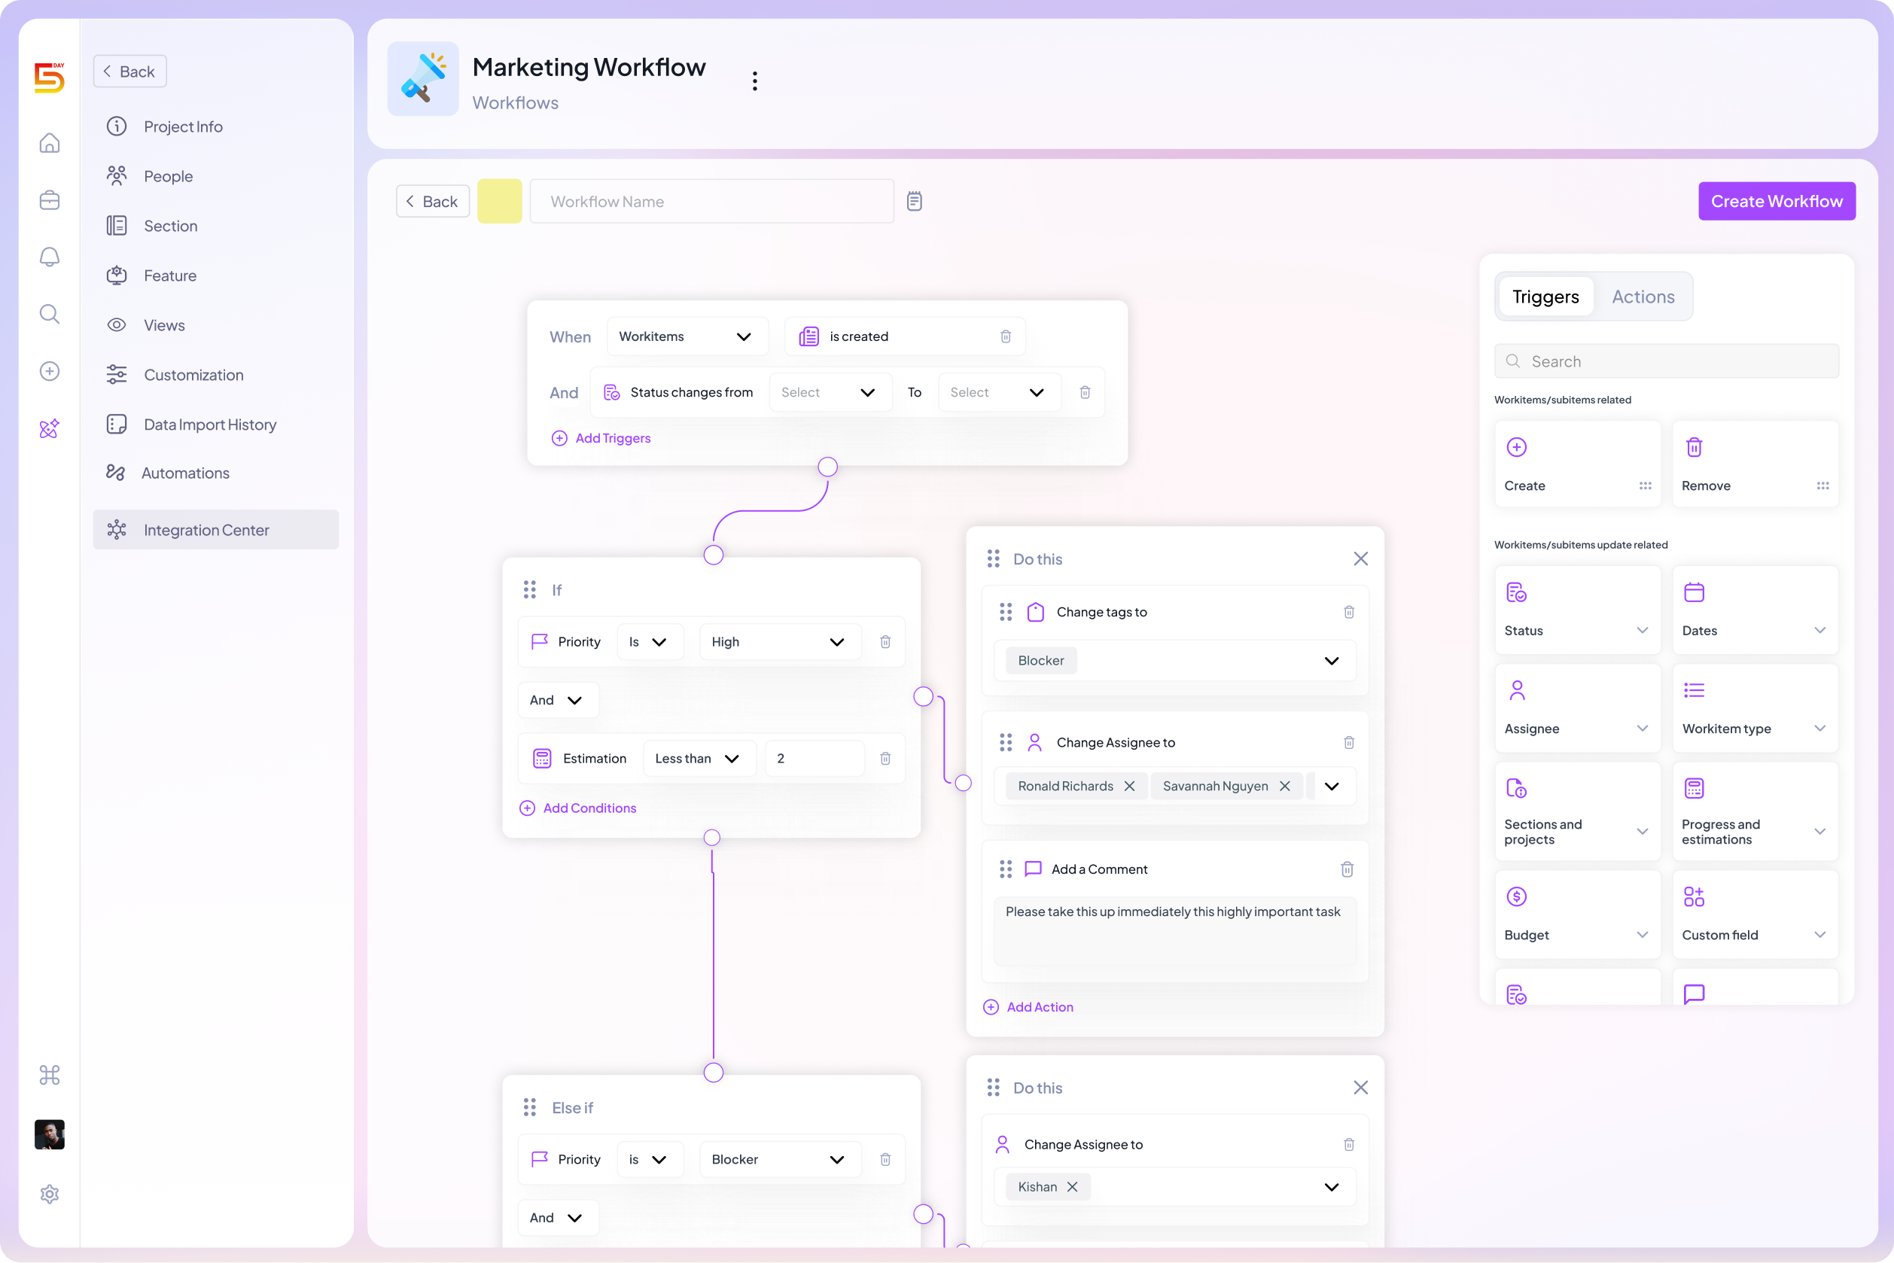Select the Create trigger card

point(1576,464)
